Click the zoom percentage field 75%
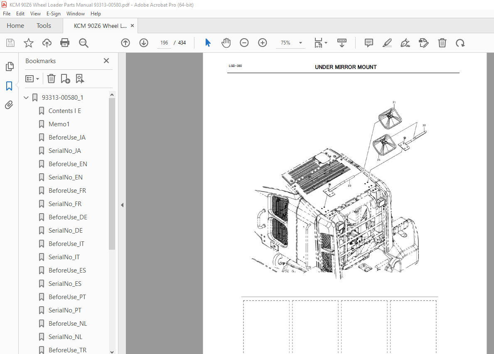 tap(285, 43)
